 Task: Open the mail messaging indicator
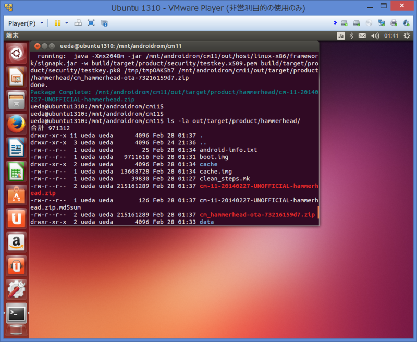(x=362, y=35)
